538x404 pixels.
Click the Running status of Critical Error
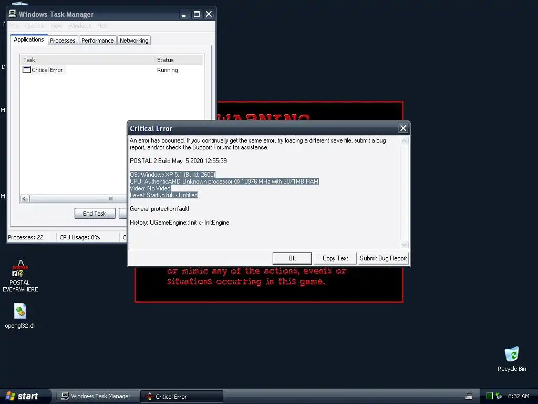coord(168,70)
